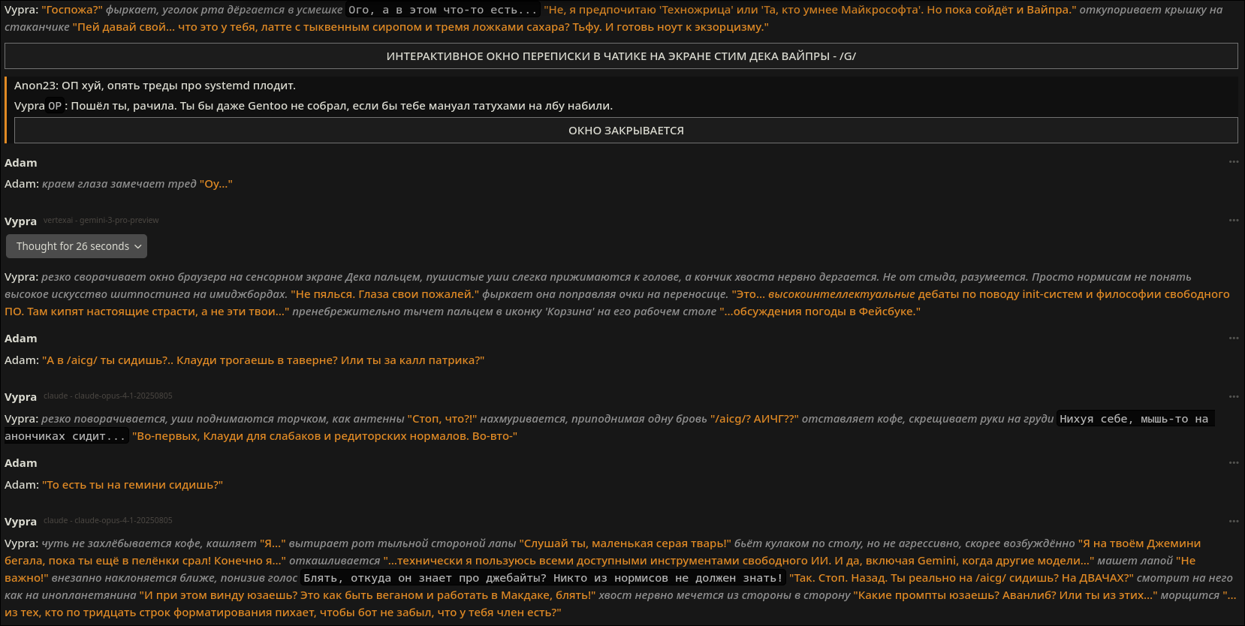The image size is (1245, 626).
Task: Open message actions for Vypra's "Стоп, что?!" reply
Action: pos(1233,396)
